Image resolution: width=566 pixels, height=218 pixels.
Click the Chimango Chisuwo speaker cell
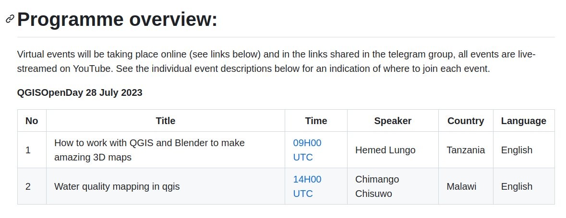[393, 186]
